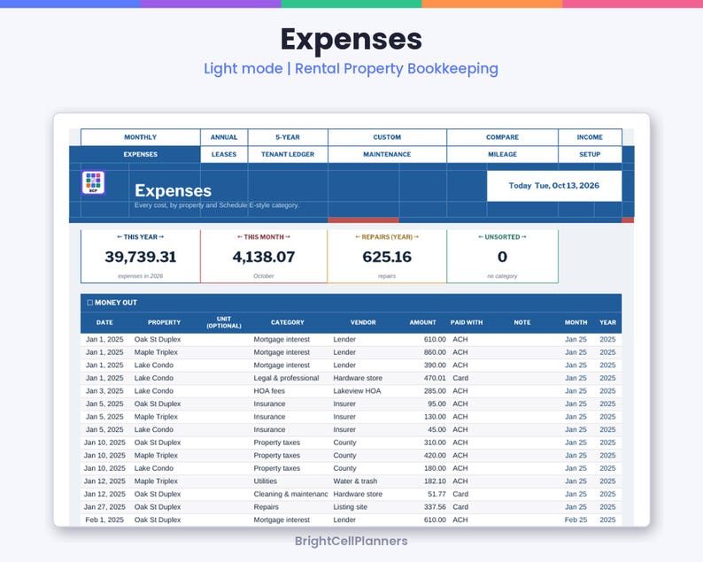
Task: Select the 420.00 amount cell
Action: (424, 455)
